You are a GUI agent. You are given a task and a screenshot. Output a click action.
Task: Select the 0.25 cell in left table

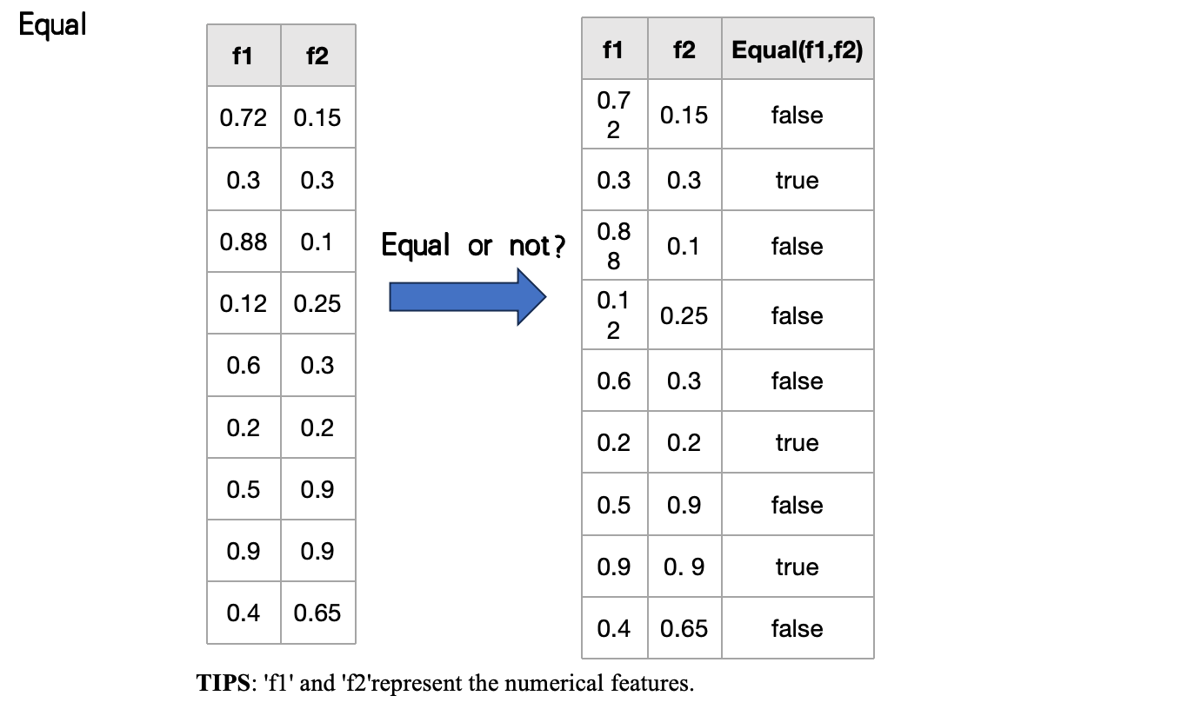317,304
